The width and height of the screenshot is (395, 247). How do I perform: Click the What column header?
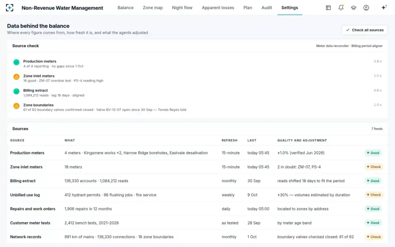click(69, 140)
